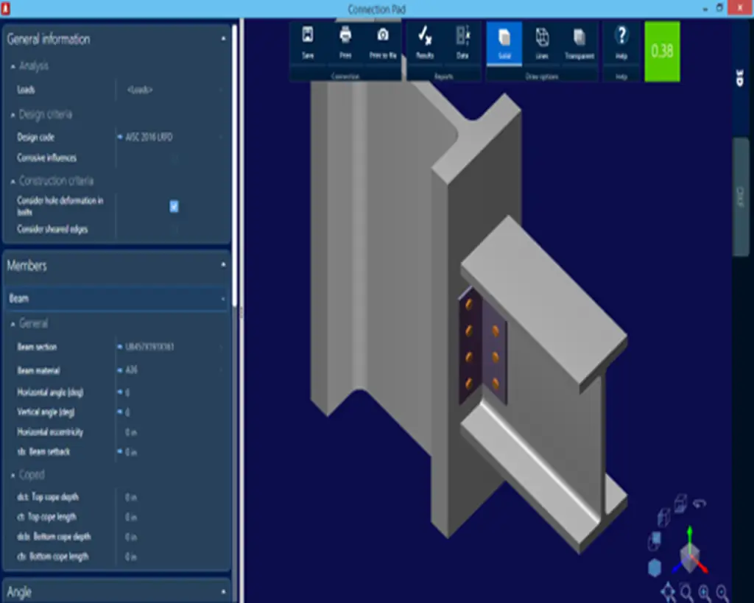Enable Consider sheared edges option
The width and height of the screenshot is (754, 603).
[174, 229]
